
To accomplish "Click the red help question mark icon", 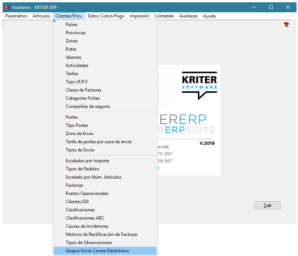I will [x=286, y=25].
